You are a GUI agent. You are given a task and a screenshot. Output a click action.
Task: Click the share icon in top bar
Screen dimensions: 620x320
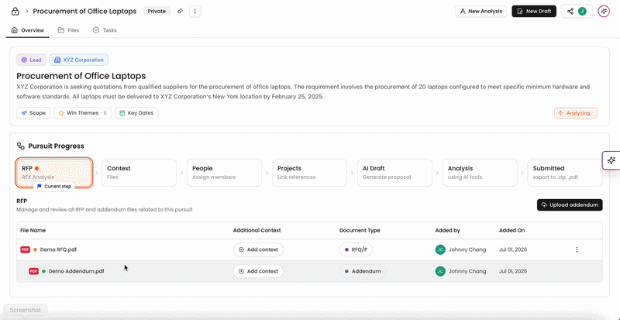coord(570,12)
